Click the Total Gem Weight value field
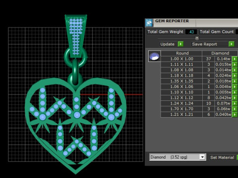This screenshot has height=178, width=238. tap(191, 32)
